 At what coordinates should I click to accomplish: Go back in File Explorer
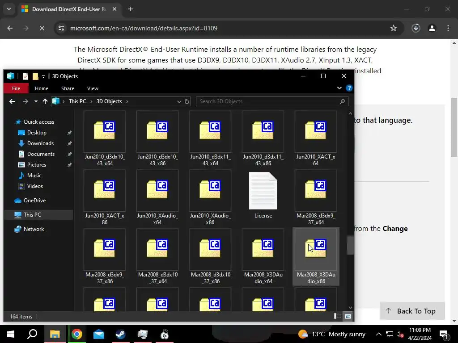[12, 101]
